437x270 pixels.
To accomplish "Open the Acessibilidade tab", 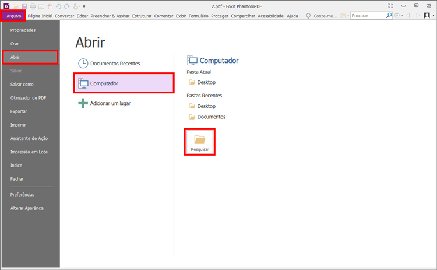I will click(x=270, y=16).
